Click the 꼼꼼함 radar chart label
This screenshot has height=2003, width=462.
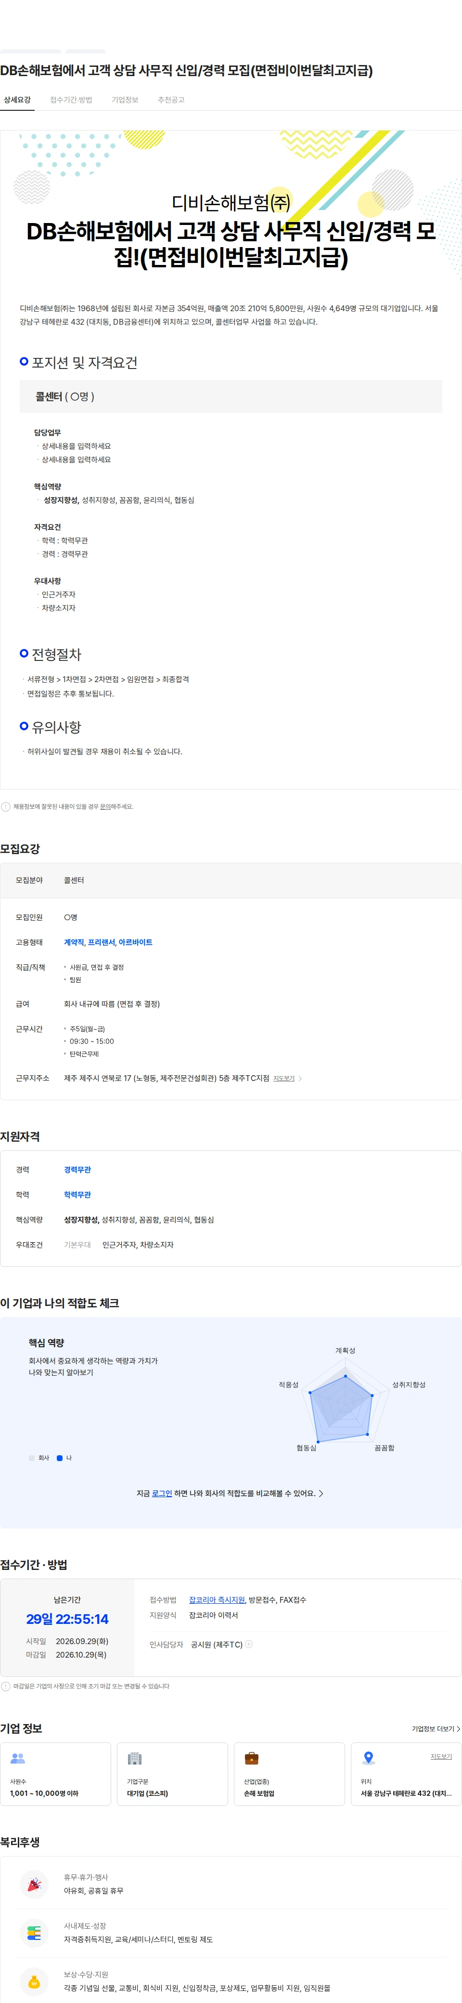pyautogui.click(x=385, y=1448)
